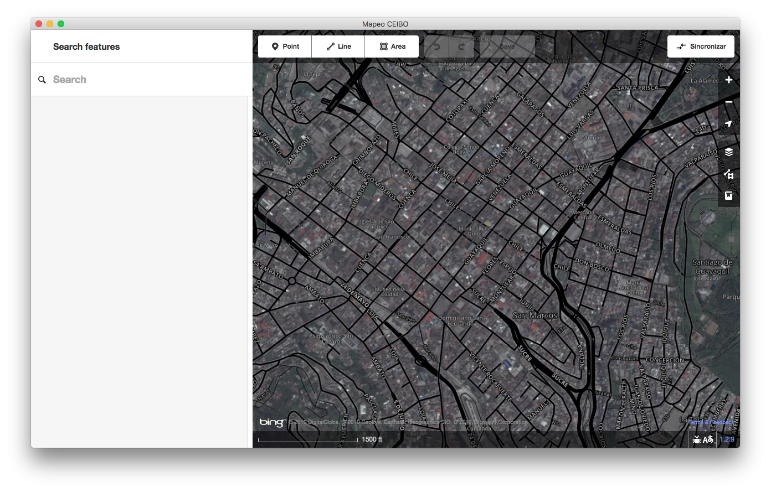
Task: Select the Point drawing tool
Action: 285,46
